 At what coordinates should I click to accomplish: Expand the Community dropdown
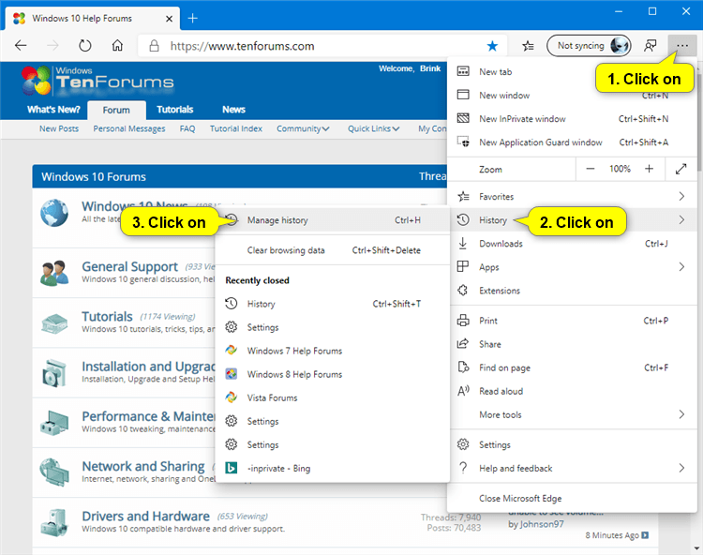[303, 128]
